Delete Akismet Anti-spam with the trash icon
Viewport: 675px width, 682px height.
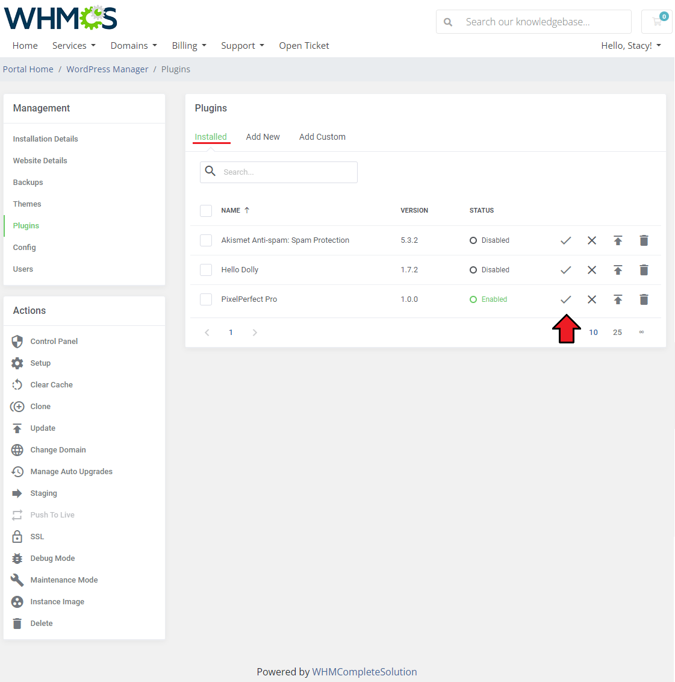(x=644, y=240)
